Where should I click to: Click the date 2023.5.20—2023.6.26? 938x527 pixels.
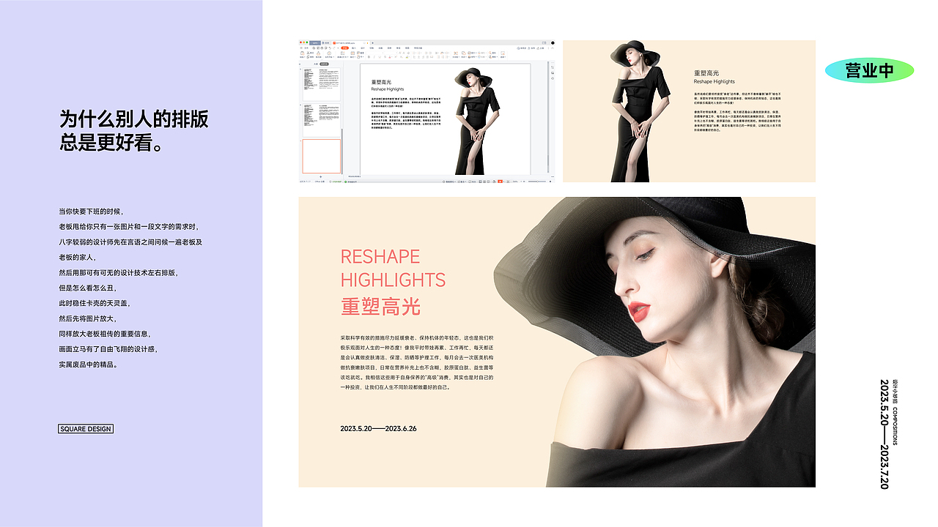[378, 428]
